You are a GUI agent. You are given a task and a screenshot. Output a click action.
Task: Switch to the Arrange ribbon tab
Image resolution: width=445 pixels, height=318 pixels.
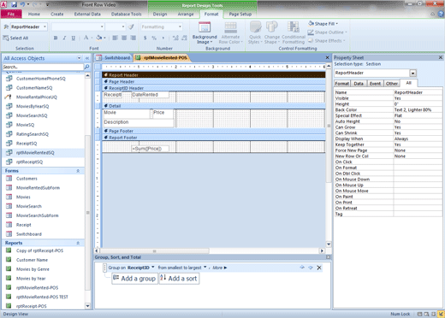[186, 14]
